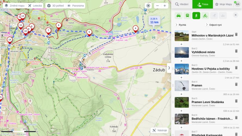Enable the 3D pohled view

(x=54, y=6)
